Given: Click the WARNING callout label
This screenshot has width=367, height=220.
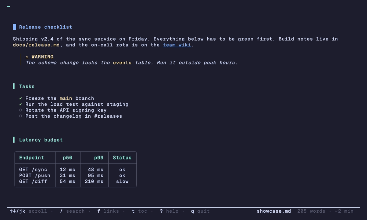Looking at the screenshot, I should (43, 57).
